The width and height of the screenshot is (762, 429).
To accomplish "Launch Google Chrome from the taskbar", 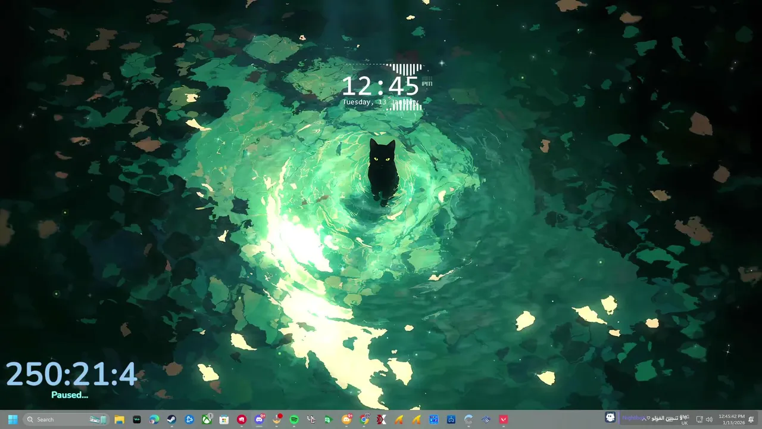I will pyautogui.click(x=364, y=419).
